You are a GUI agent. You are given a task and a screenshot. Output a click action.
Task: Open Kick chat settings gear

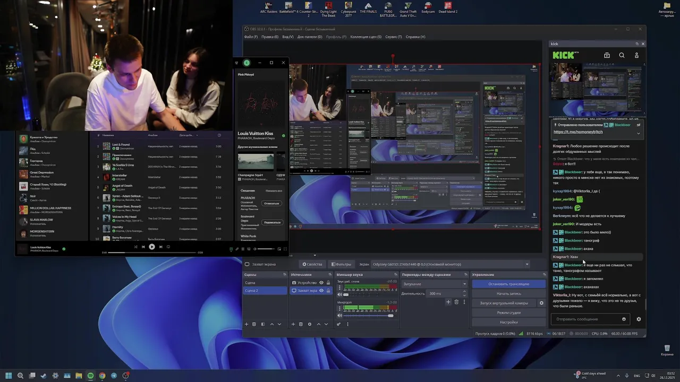[x=639, y=319]
